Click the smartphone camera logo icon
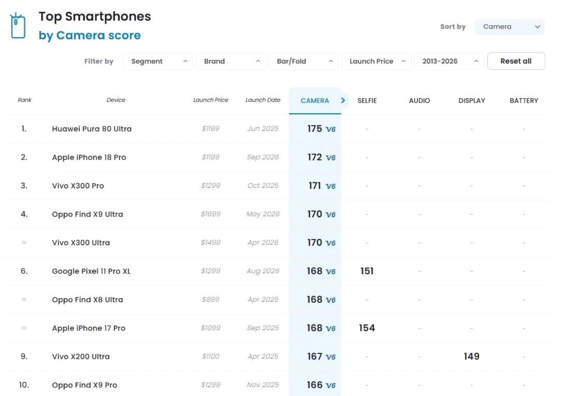This screenshot has width=563, height=396. pos(18,26)
